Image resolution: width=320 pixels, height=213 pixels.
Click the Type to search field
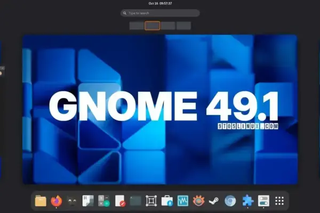click(x=160, y=13)
